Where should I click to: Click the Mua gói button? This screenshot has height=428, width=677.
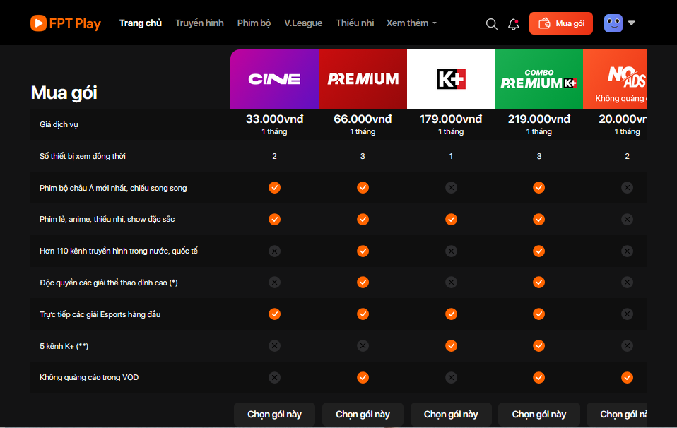tap(561, 23)
